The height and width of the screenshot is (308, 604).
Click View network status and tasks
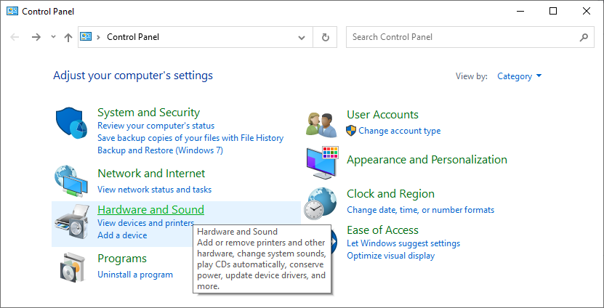tap(154, 190)
